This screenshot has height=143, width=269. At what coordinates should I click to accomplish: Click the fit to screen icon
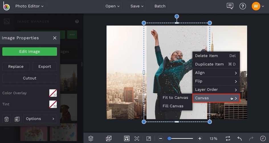137,138
